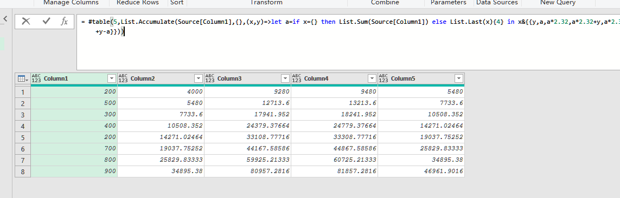Click the fx function icon
The height and width of the screenshot is (198, 620).
coord(65,21)
